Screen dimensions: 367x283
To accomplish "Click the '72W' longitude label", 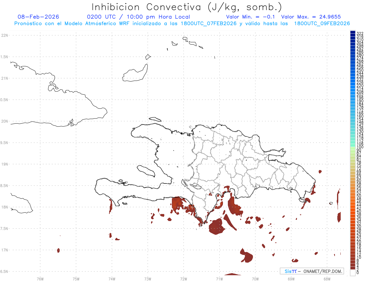I will [184, 278].
